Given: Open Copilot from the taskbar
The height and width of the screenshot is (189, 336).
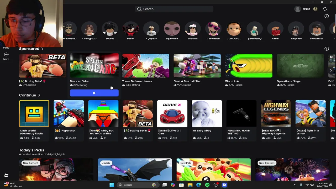Looking at the screenshot, I should (x=173, y=185).
